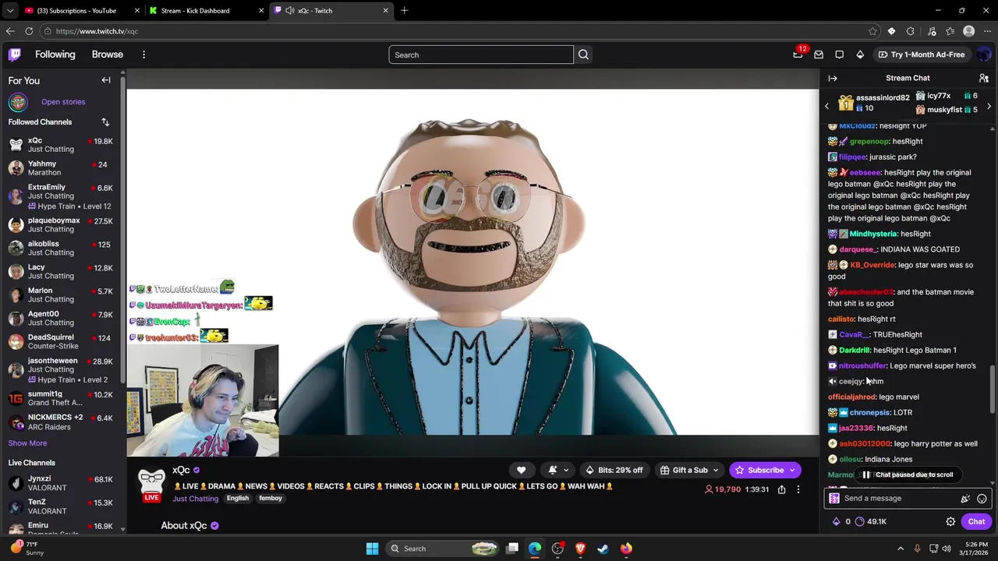Click the Bits icon in the message box
The image size is (998, 561).
pyautogui.click(x=965, y=499)
